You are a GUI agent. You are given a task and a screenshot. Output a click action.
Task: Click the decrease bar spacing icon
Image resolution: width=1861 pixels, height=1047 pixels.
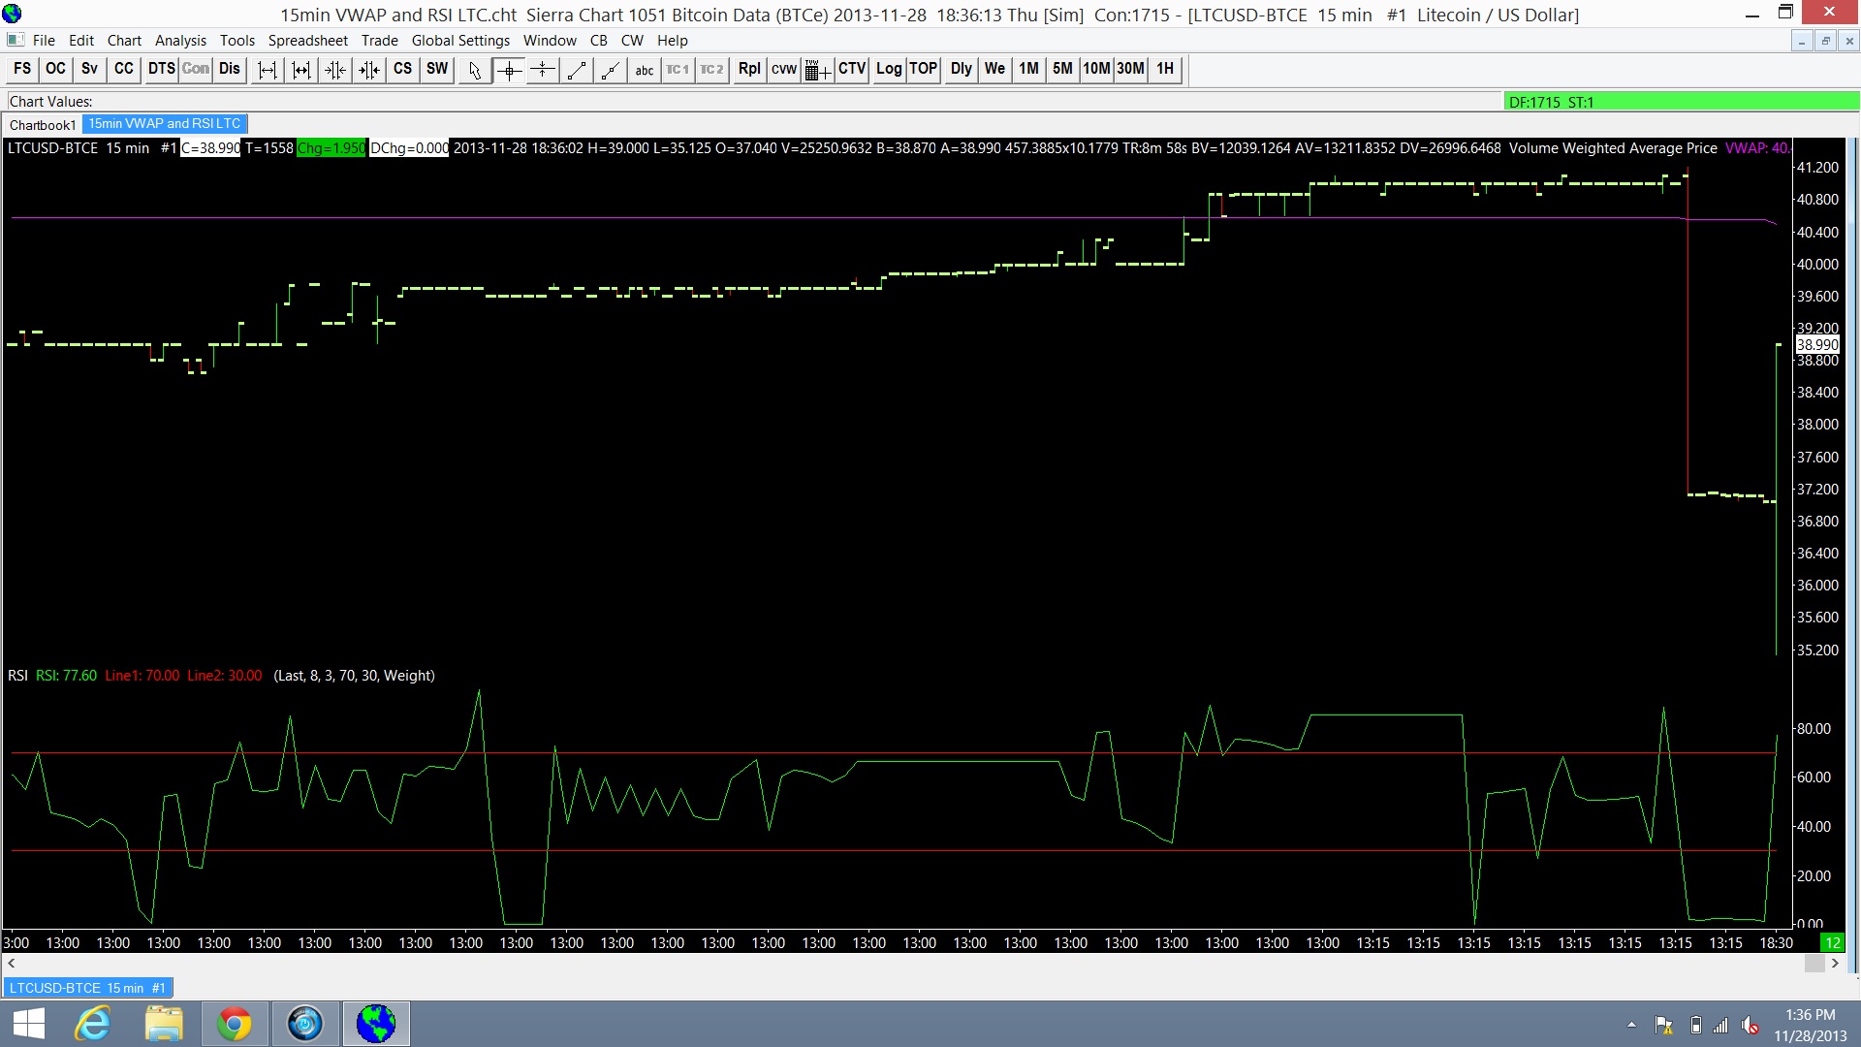point(301,70)
